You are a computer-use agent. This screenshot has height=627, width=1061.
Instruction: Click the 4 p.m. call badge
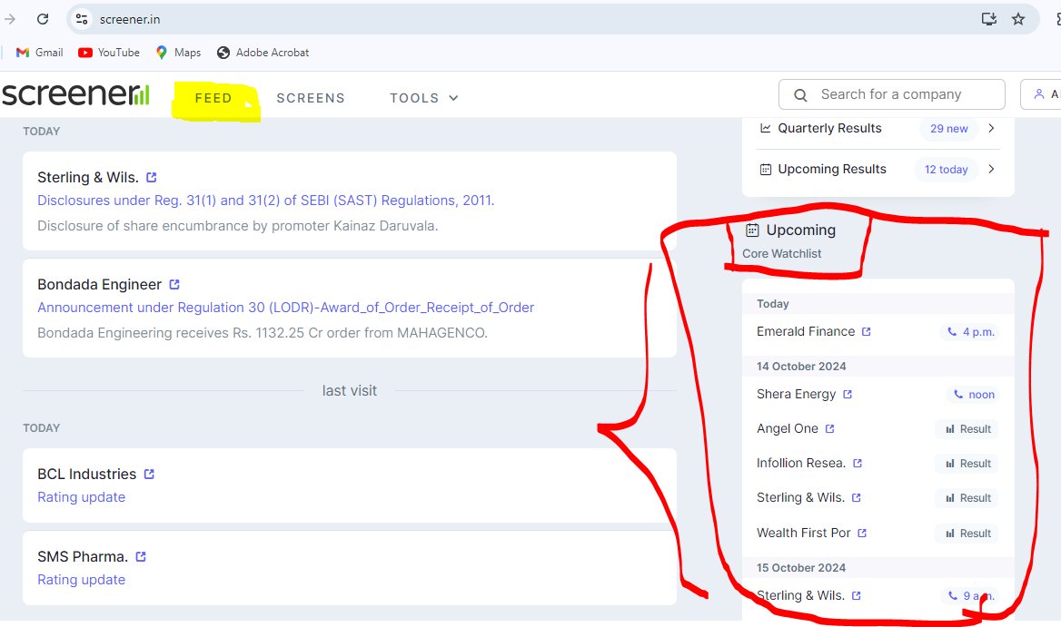pos(970,332)
